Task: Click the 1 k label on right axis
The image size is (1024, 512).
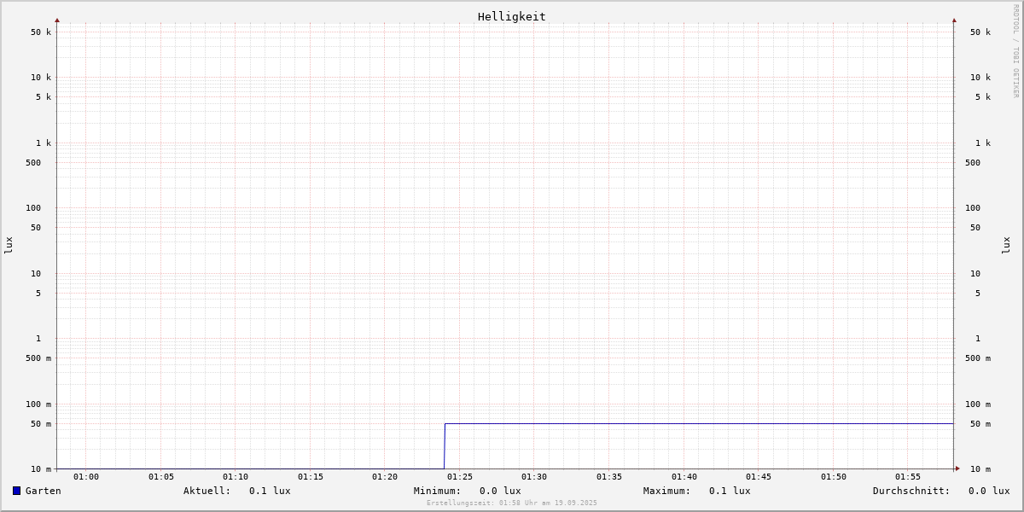Action: pyautogui.click(x=983, y=143)
